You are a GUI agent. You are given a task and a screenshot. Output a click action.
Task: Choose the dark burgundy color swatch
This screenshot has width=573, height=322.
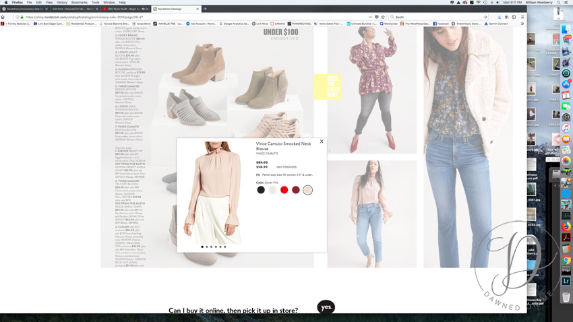pyautogui.click(x=296, y=190)
